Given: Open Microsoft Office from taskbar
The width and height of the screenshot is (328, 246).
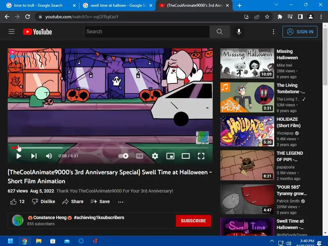Looking at the screenshot, I should point(95,241).
